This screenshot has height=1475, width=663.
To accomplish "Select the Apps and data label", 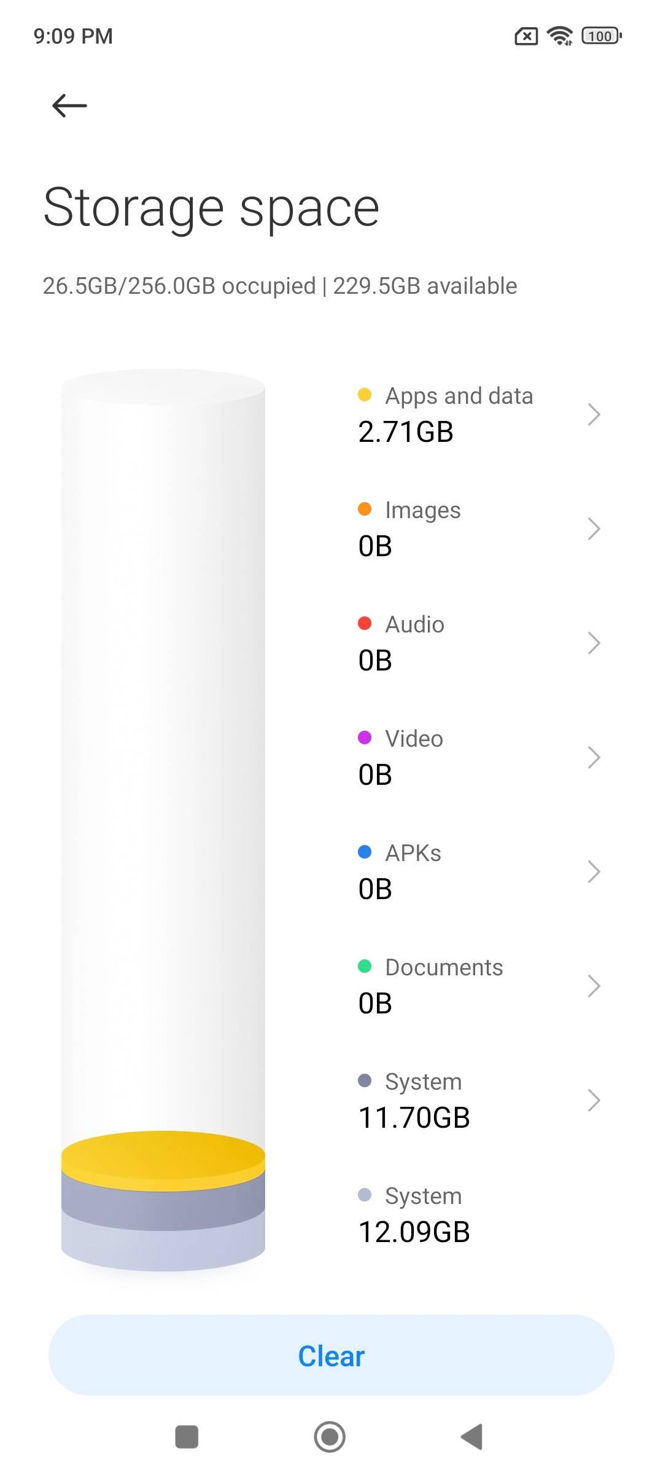I will (459, 396).
